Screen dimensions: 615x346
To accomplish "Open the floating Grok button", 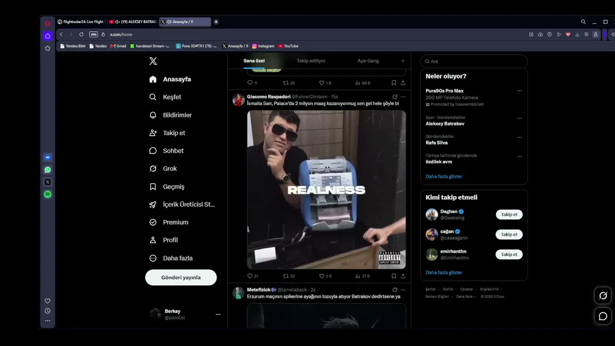I will [x=603, y=296].
